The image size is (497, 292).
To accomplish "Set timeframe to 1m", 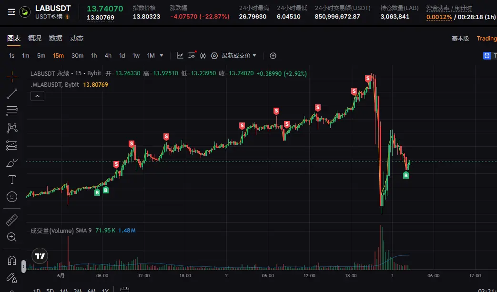I will (x=26, y=56).
